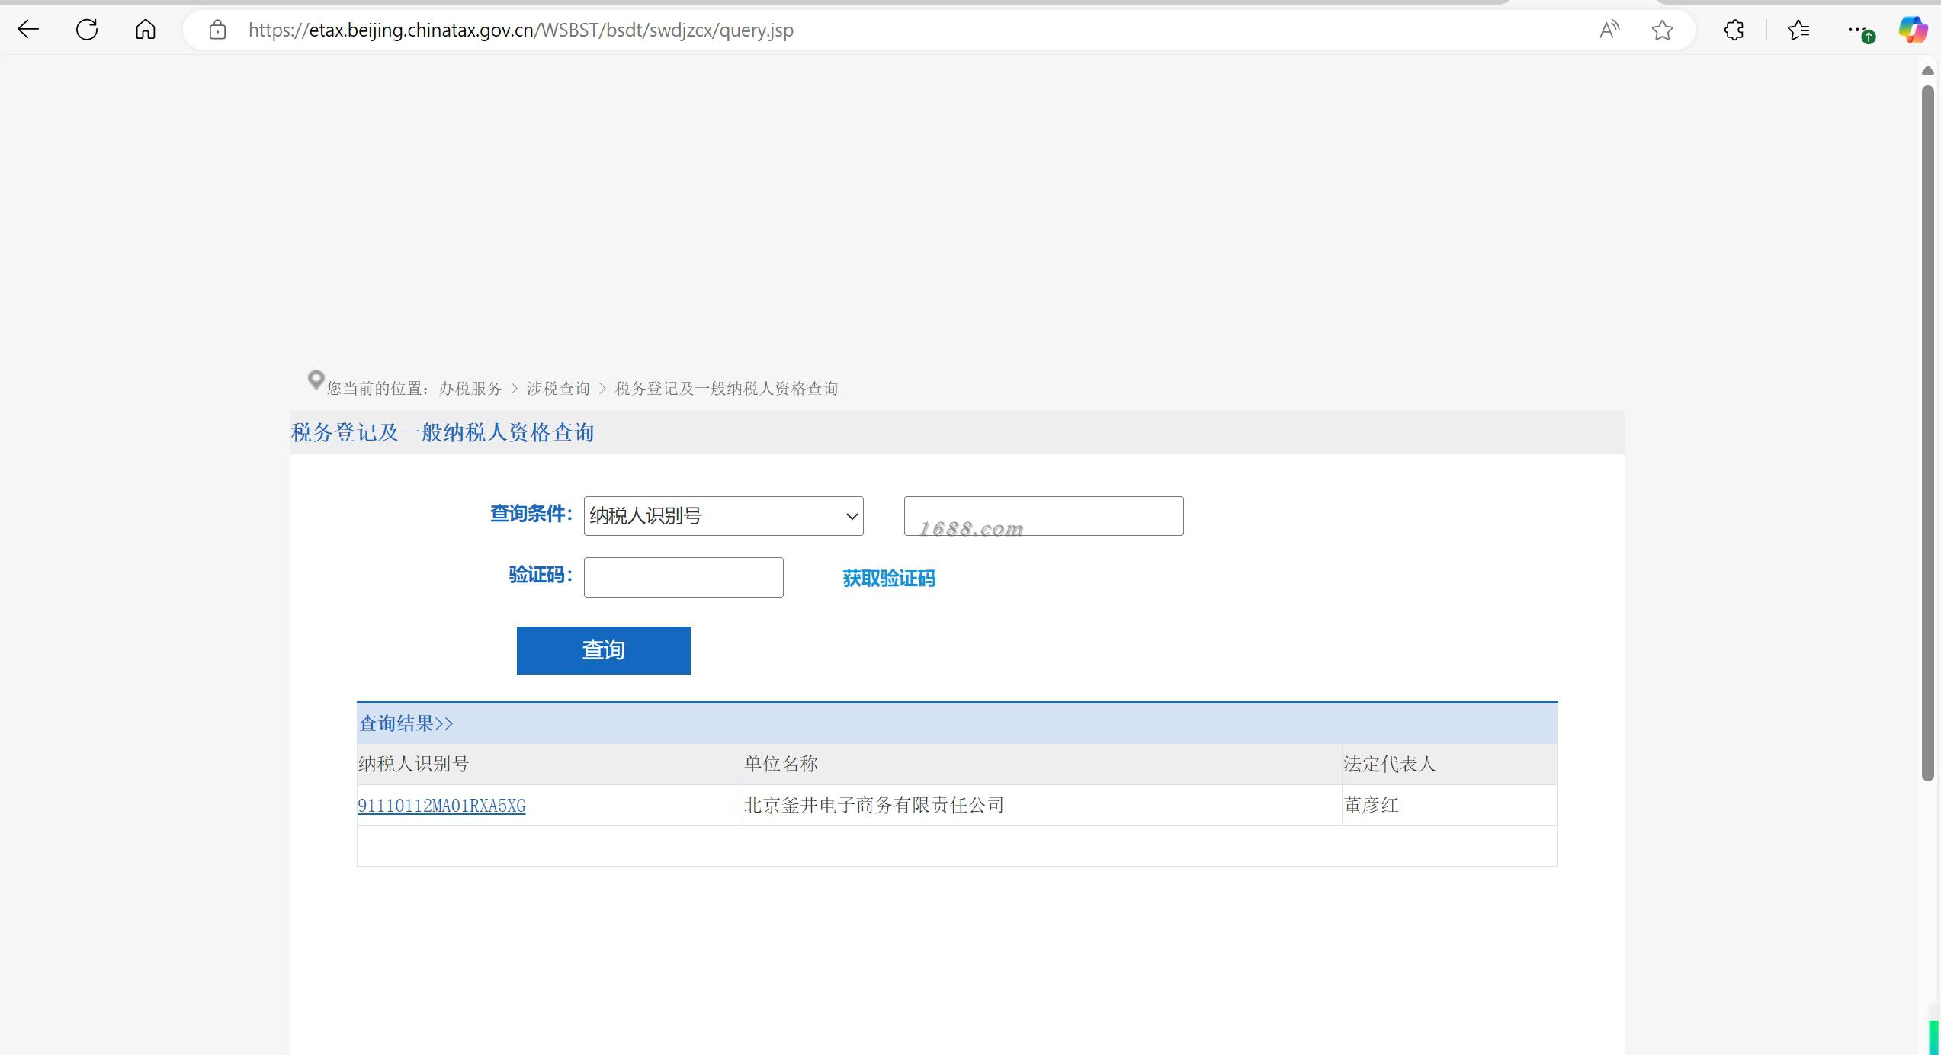1941x1055 pixels.
Task: Click the site lock info icon
Action: point(217,30)
